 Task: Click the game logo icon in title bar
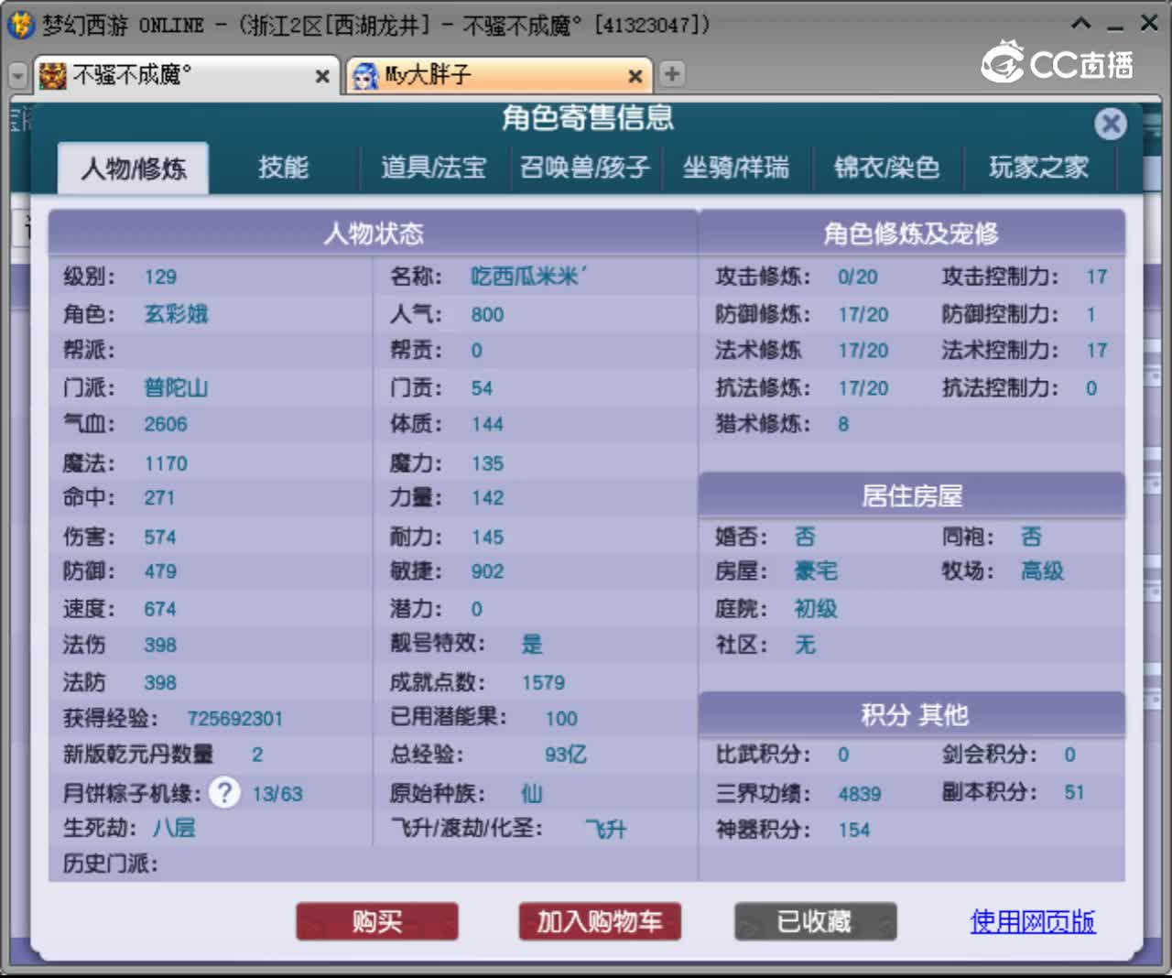pyautogui.click(x=20, y=24)
